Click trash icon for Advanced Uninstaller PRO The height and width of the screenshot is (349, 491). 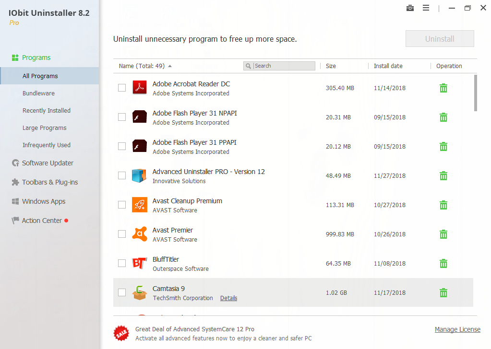click(443, 176)
